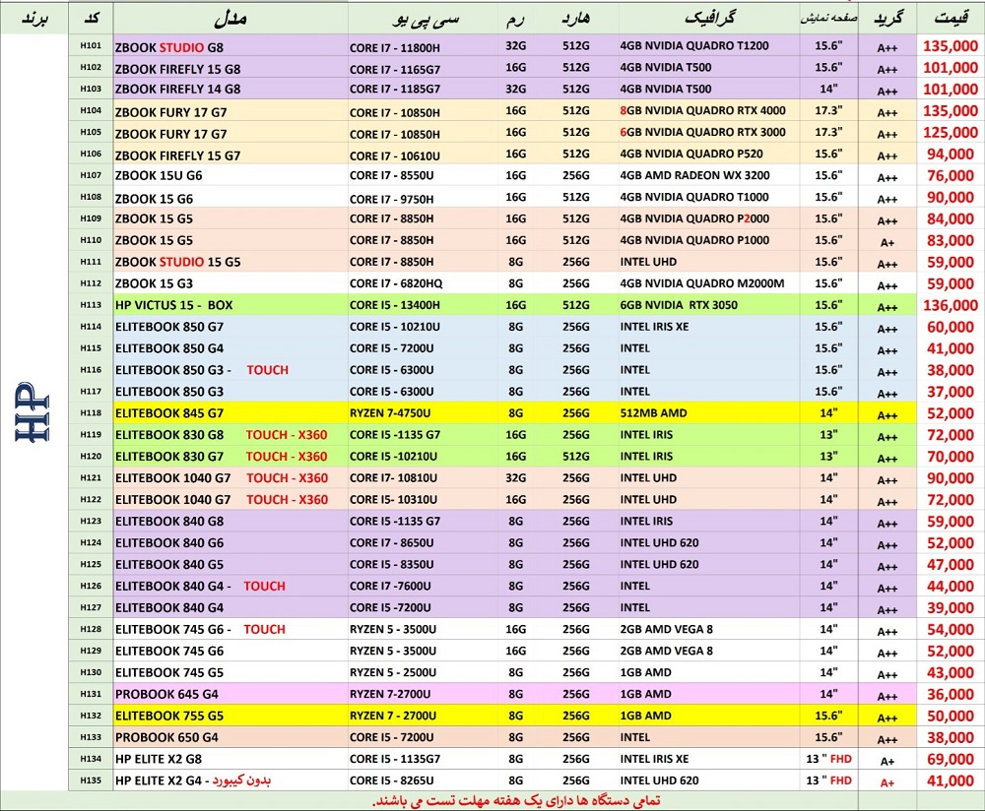
Task: Click price 44,000 in row H126
Action: (951, 587)
